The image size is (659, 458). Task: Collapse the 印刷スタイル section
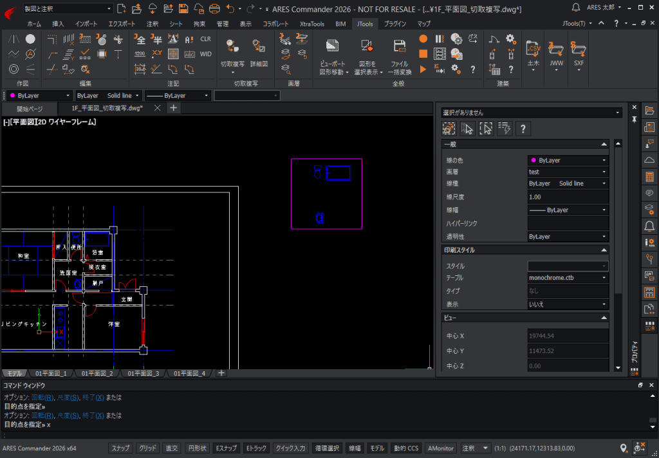click(604, 250)
